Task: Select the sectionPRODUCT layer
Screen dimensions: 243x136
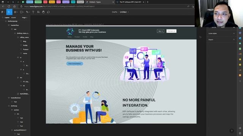Action: tap(20, 130)
